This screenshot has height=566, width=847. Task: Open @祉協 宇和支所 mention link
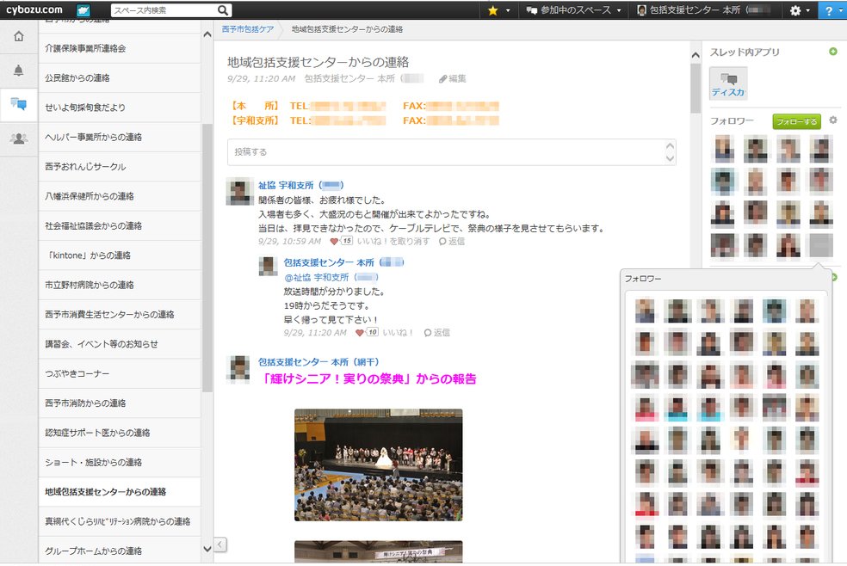331,277
